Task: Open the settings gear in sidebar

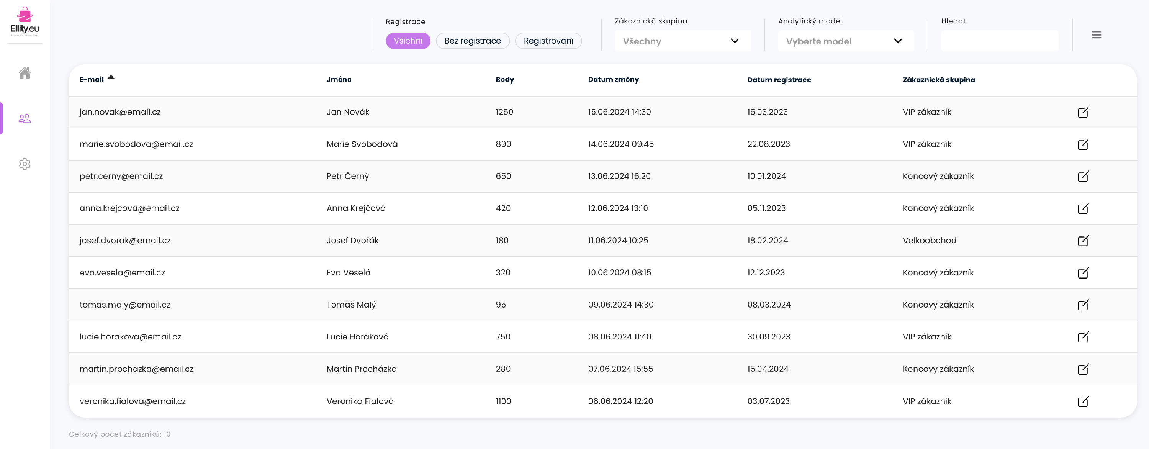Action: point(25,164)
